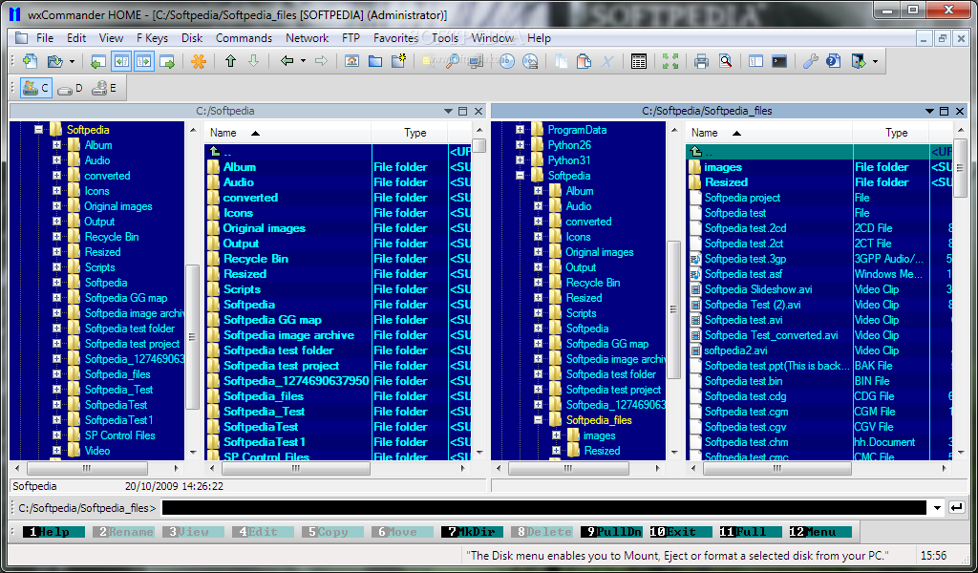Expand the ProgramData node in right tree
978x573 pixels.
(x=520, y=130)
